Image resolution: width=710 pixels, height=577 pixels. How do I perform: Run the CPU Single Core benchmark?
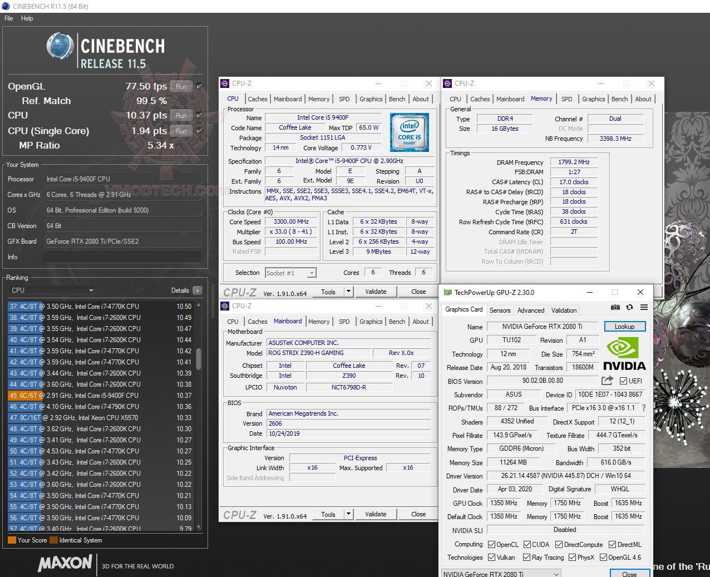coord(181,131)
